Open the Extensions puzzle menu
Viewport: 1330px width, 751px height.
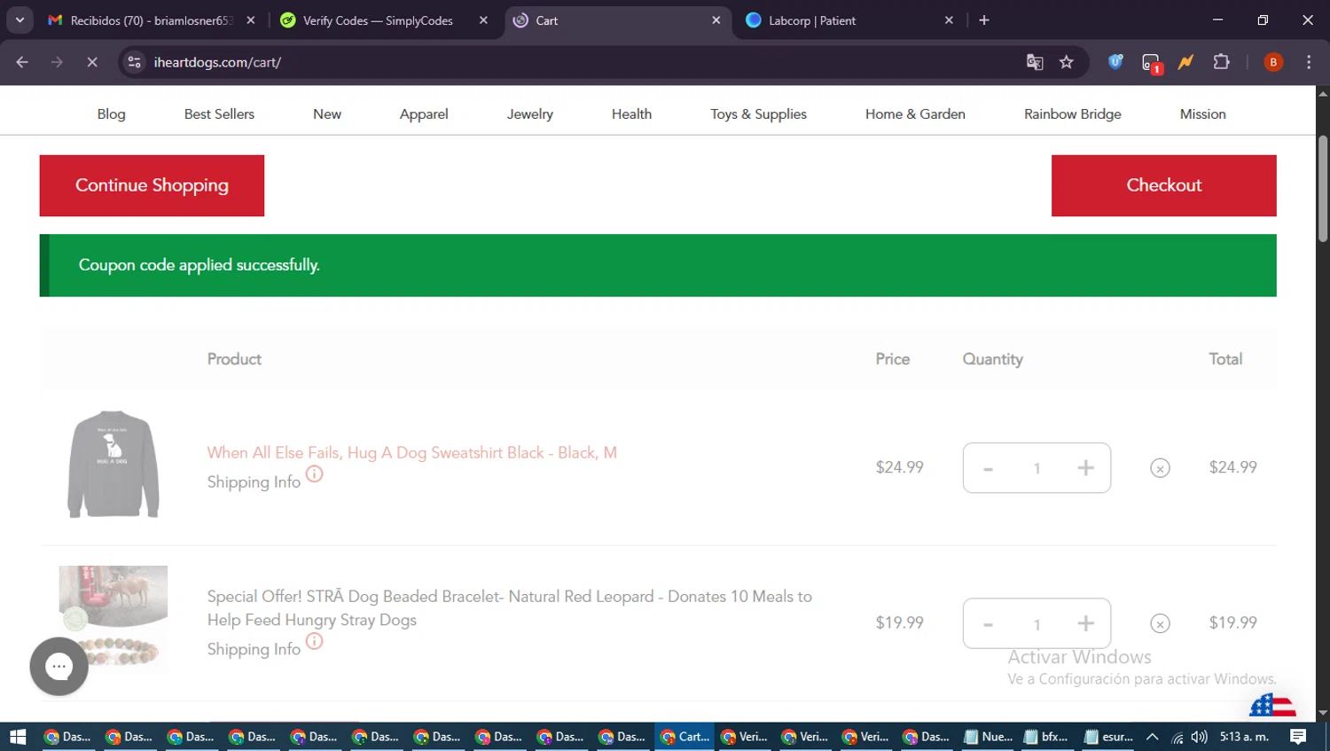click(x=1221, y=62)
